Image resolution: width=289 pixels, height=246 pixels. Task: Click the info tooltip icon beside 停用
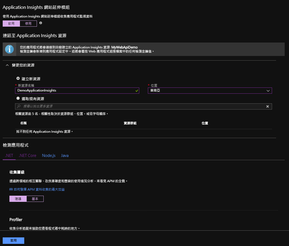(x=41, y=23)
